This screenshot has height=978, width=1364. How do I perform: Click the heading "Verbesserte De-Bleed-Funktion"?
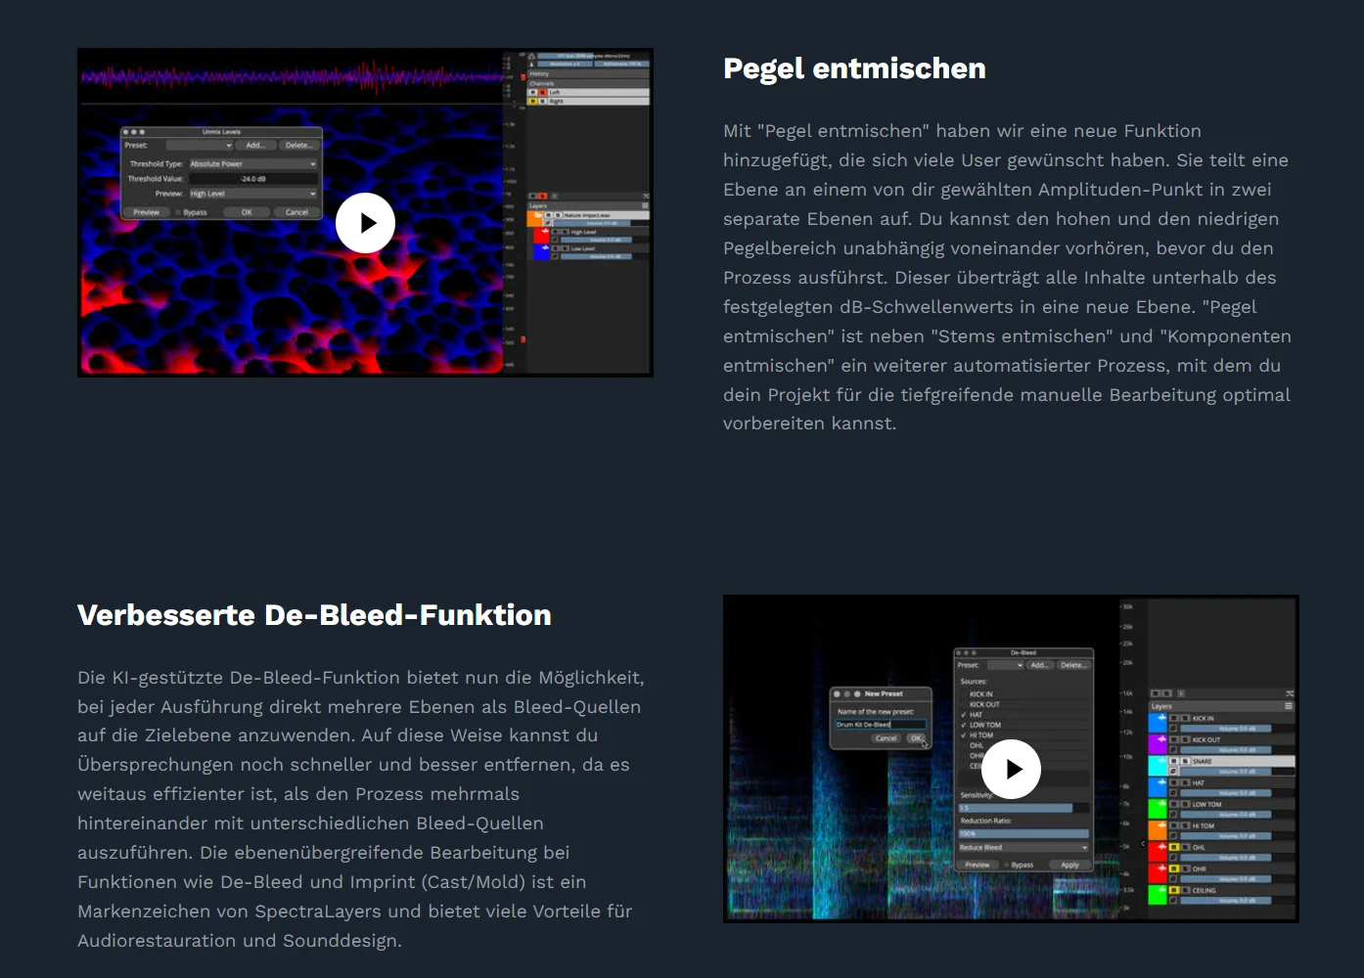click(314, 615)
